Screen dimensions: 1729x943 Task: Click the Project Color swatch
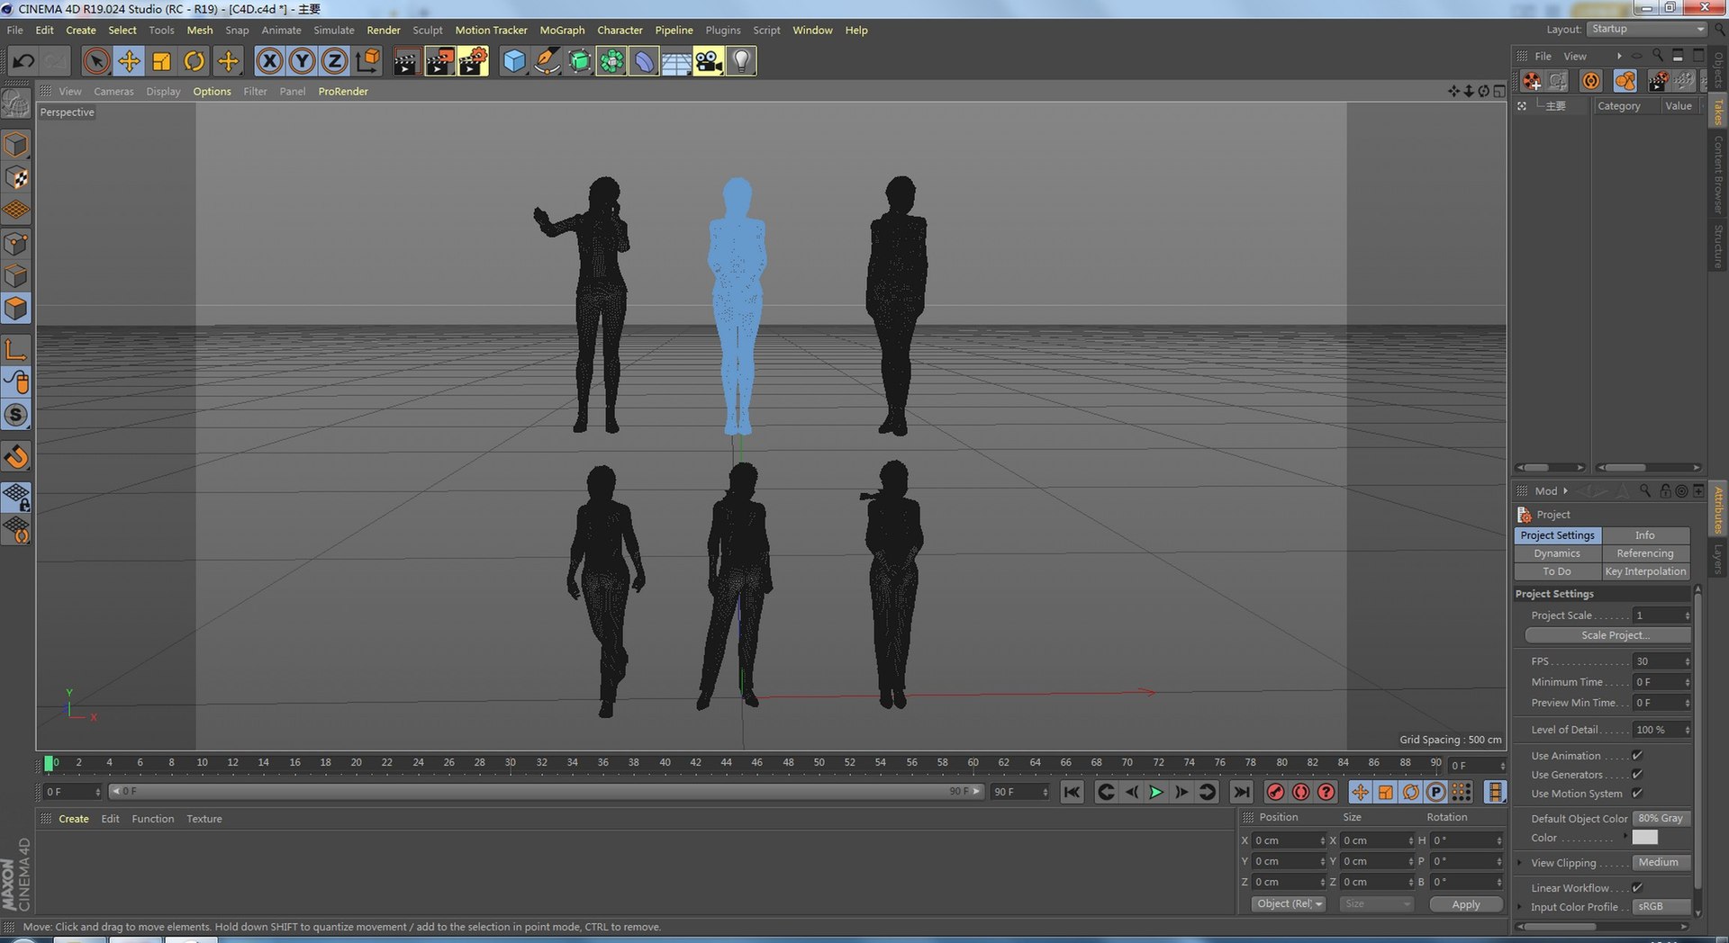(x=1644, y=838)
